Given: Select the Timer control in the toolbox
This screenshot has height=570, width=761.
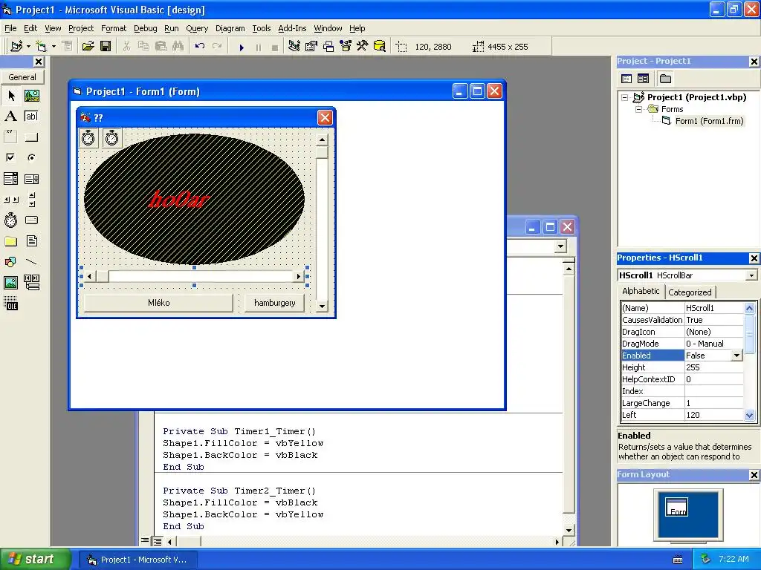Looking at the screenshot, I should (10, 220).
